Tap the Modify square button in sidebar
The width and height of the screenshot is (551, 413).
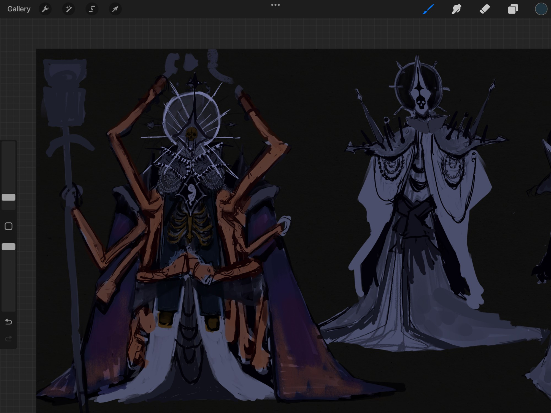point(9,226)
